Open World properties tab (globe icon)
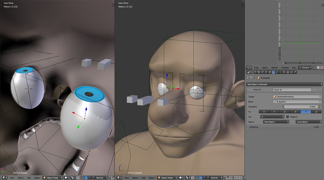The height and width of the screenshot is (180, 324). (x=266, y=72)
